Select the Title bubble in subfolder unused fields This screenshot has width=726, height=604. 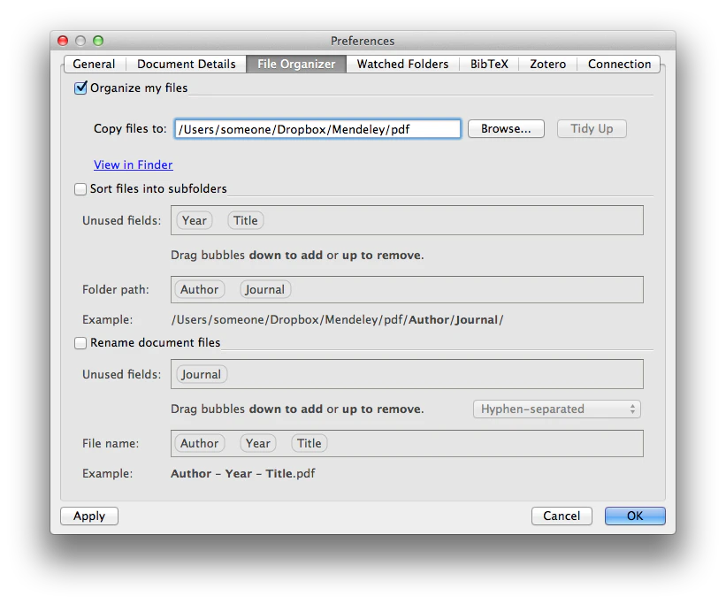pos(246,220)
